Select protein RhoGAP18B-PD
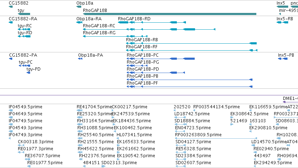Screen dimensions: 298x168 pos(156,73)
